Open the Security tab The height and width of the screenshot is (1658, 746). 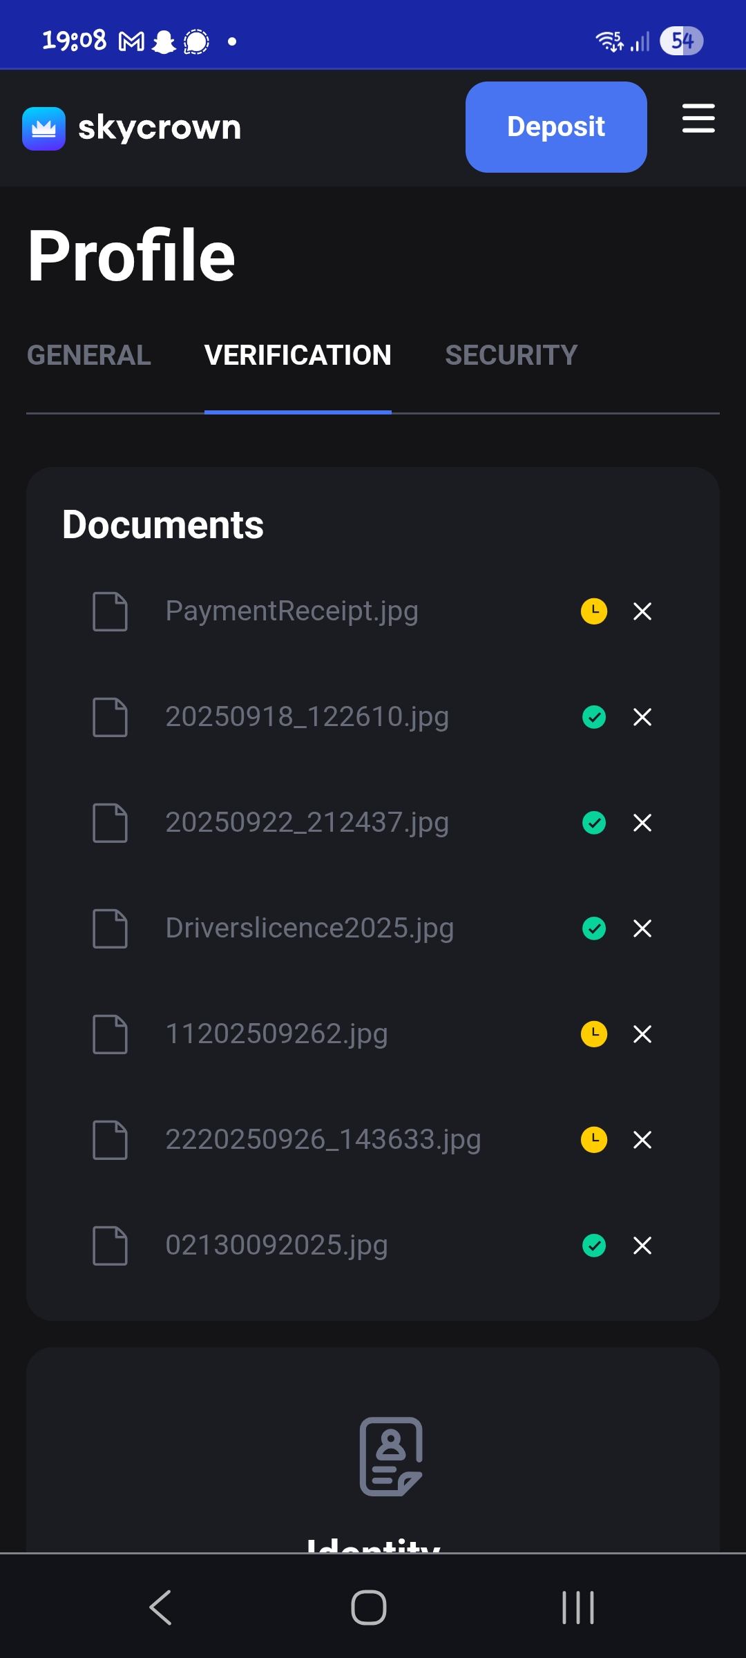pos(511,355)
